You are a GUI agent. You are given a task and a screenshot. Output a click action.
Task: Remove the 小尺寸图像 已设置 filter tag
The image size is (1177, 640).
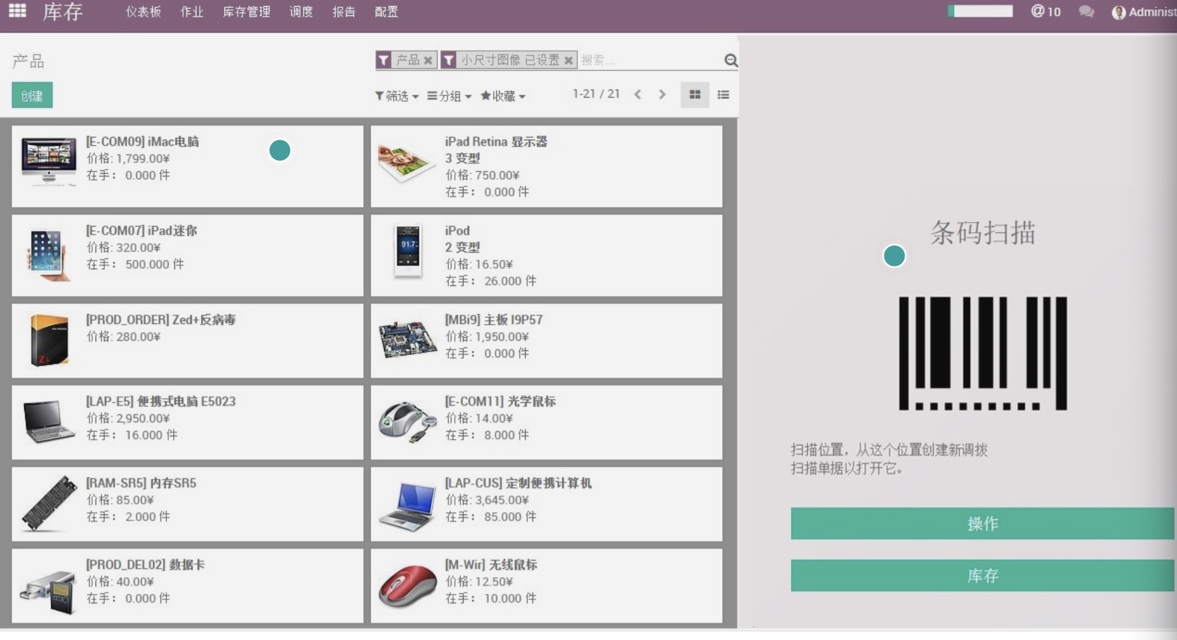pyautogui.click(x=568, y=60)
